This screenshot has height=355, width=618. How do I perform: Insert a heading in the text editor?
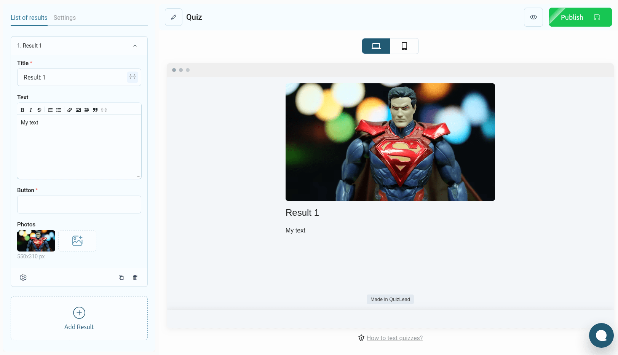pyautogui.click(x=87, y=110)
